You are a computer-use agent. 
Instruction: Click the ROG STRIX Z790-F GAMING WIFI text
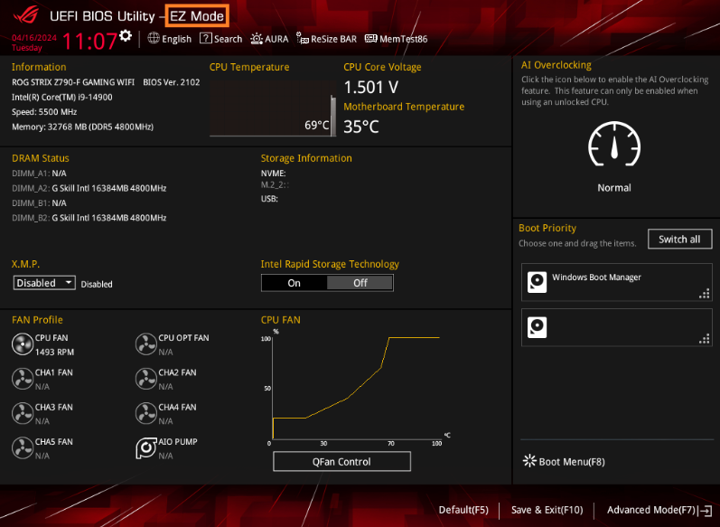(73, 82)
